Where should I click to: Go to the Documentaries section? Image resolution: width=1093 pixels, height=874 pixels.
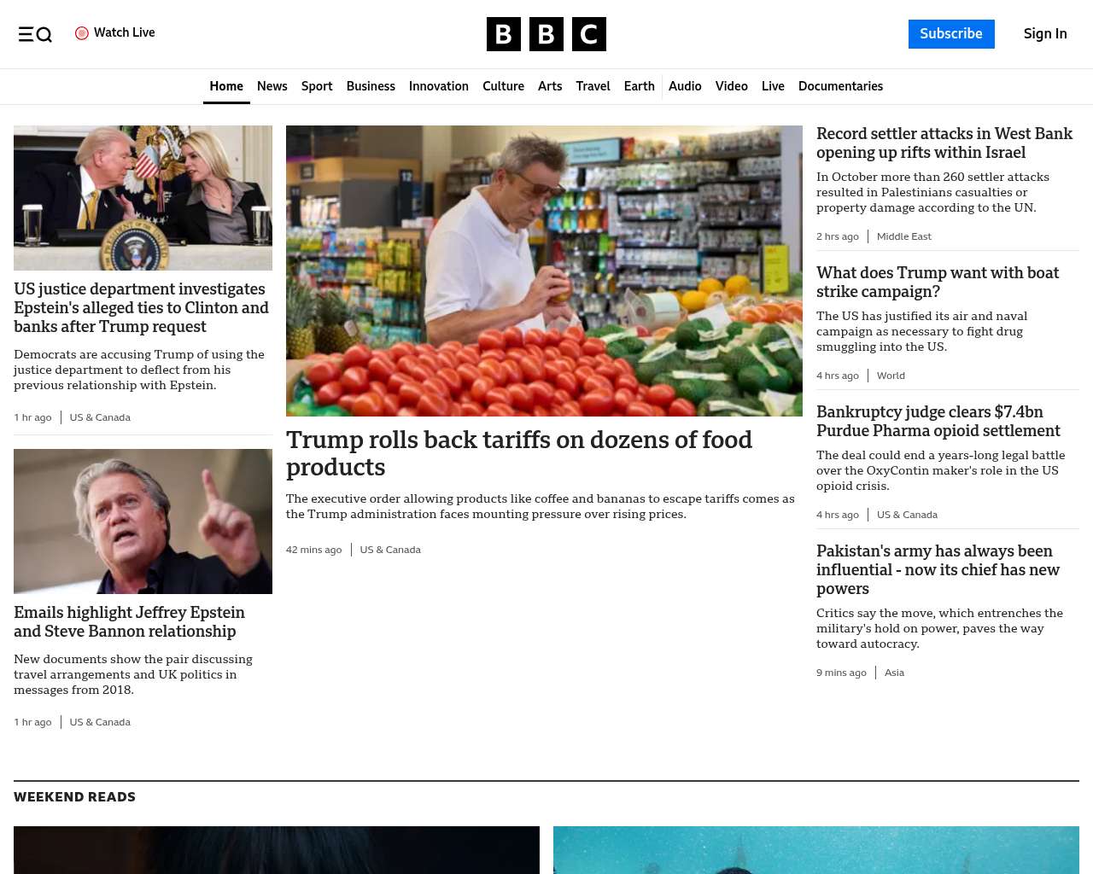click(x=840, y=86)
